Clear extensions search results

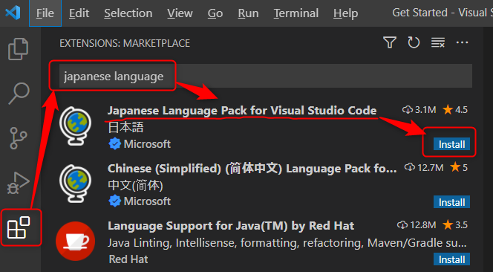click(x=437, y=42)
